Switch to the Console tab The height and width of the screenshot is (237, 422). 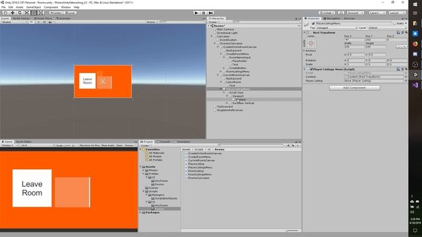click(164, 142)
